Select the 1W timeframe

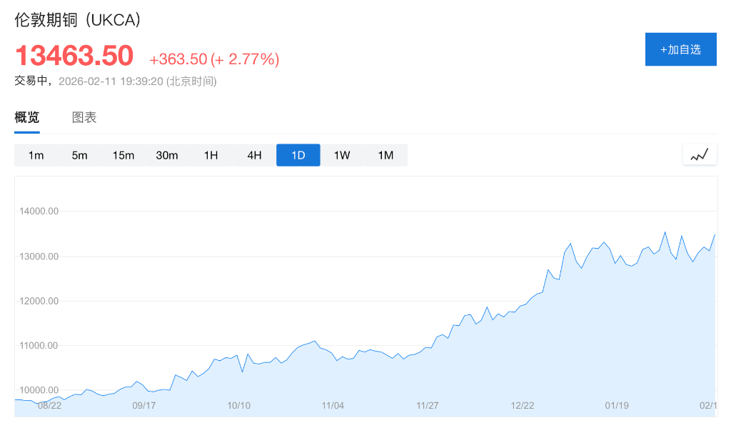(x=341, y=154)
